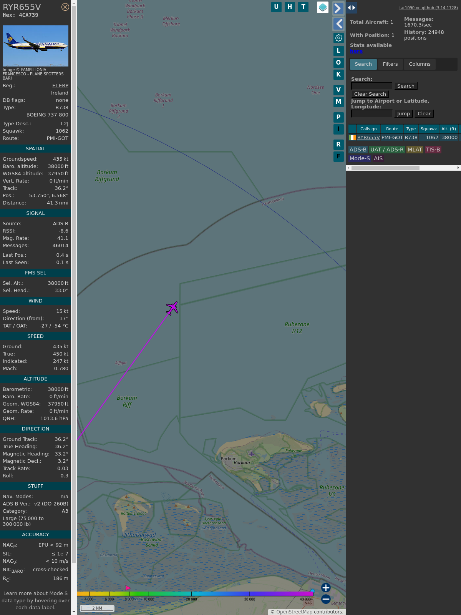Viewport: 461px width, 615px height.
Task: Click the scrollbar right arrow in the table
Action: coord(458,168)
